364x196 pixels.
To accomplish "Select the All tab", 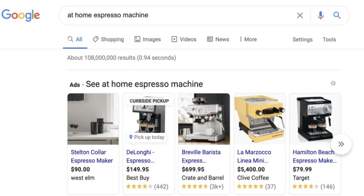I will [75, 39].
